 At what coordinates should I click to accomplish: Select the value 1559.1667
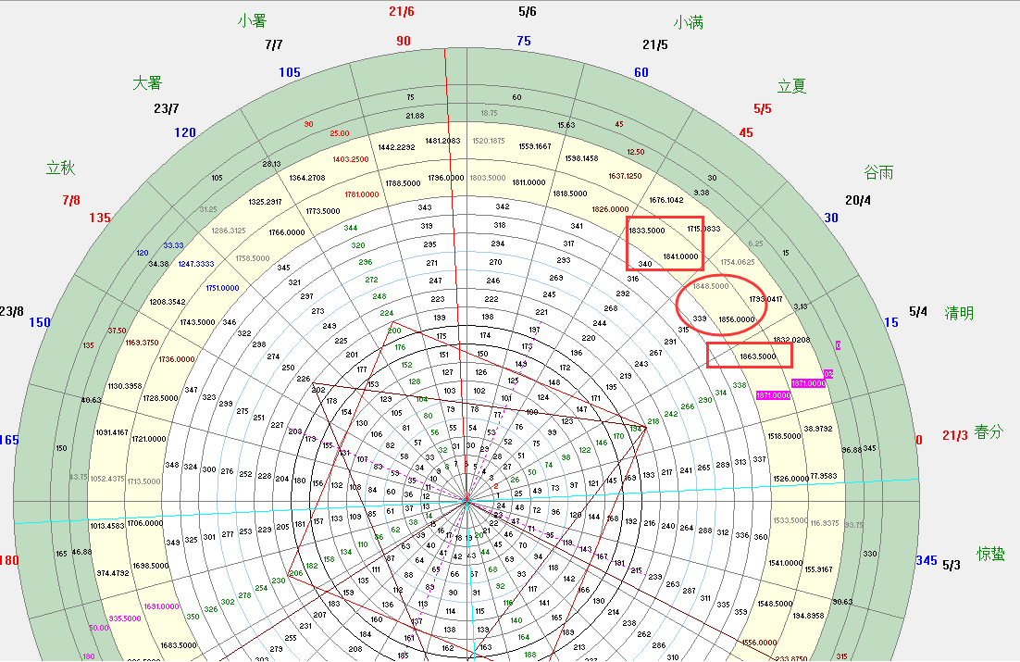coord(535,147)
